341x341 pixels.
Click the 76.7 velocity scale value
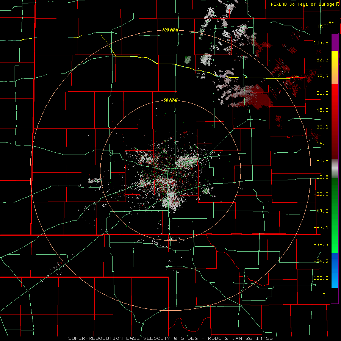[322, 76]
